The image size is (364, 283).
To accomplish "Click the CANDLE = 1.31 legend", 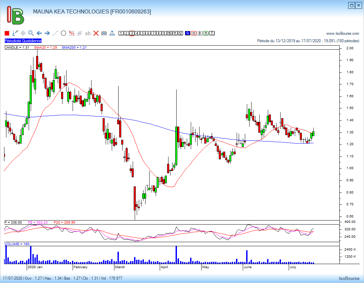I will point(17,47).
